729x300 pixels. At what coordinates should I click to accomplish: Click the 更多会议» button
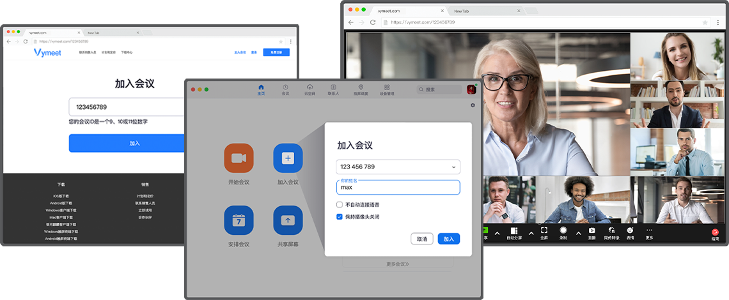[398, 264]
